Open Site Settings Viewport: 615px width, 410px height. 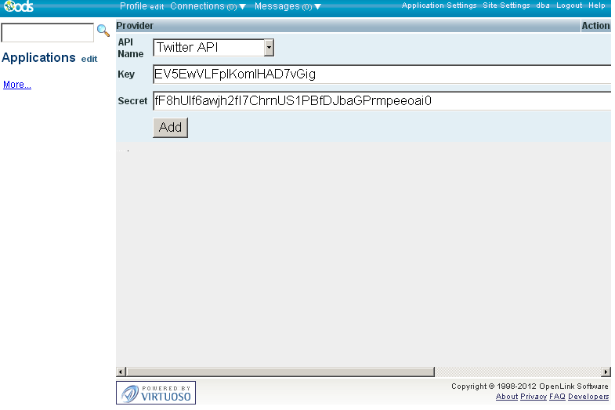pyautogui.click(x=506, y=5)
